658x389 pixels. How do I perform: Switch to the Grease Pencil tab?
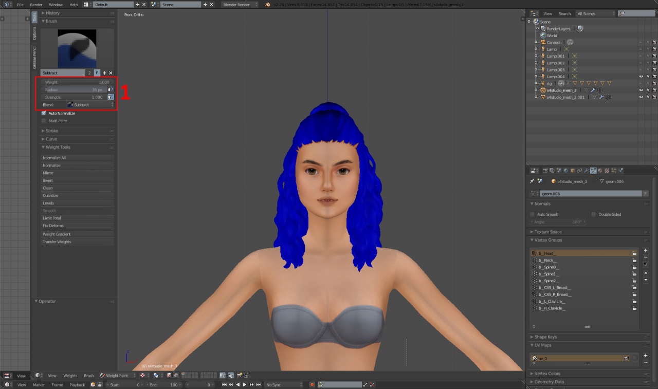point(34,57)
